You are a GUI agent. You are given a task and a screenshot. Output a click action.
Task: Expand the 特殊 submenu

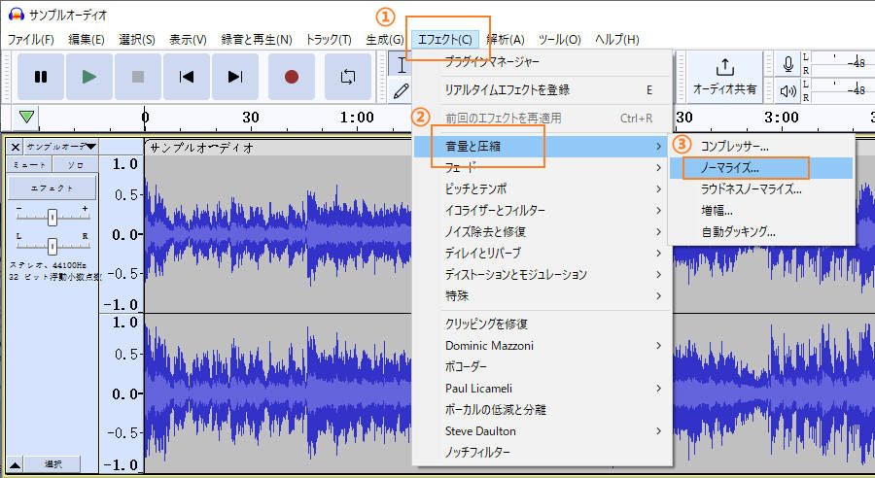click(x=542, y=295)
